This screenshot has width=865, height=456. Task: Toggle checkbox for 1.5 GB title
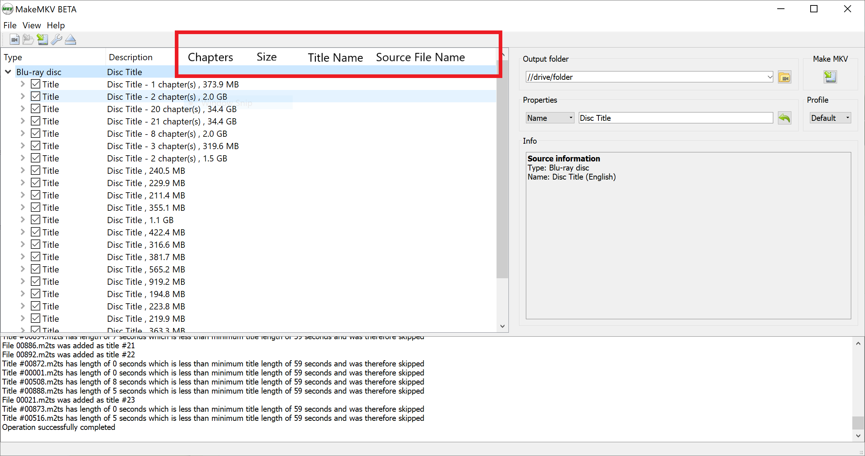36,158
